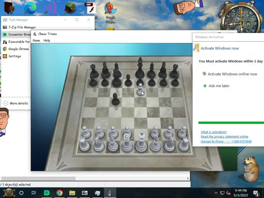Click the horizontal scrollbar right arrow
Screen dimensions: 264x198
(x=188, y=178)
